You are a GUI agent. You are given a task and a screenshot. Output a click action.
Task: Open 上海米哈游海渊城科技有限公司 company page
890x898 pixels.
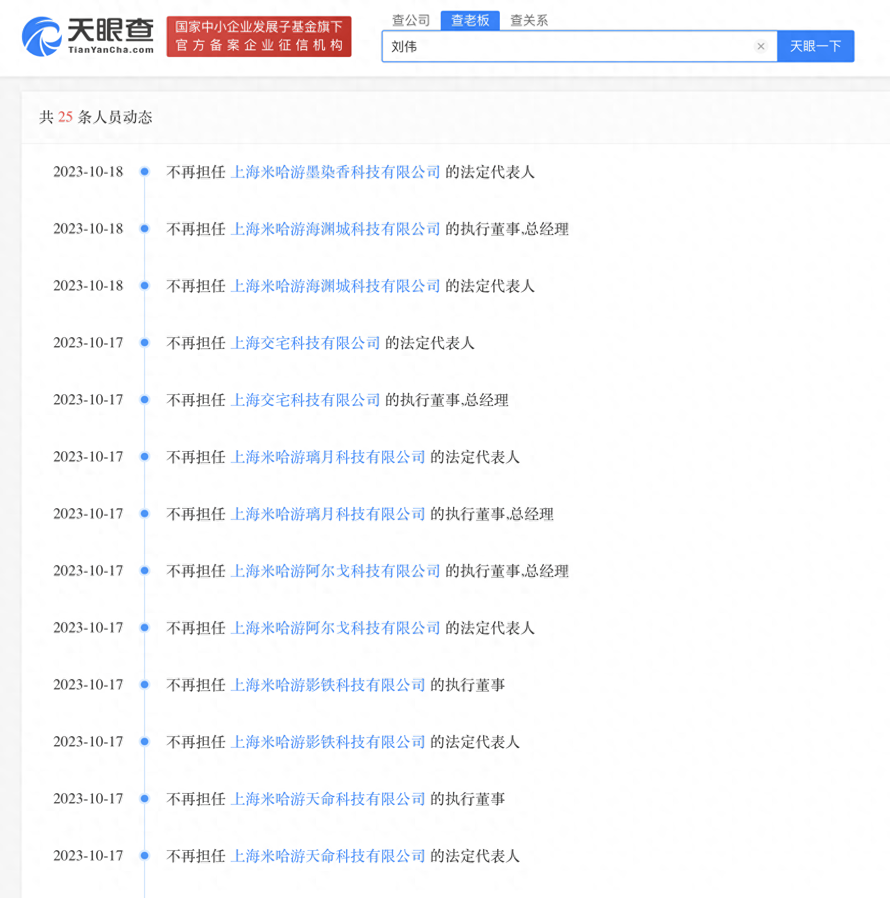(x=336, y=229)
